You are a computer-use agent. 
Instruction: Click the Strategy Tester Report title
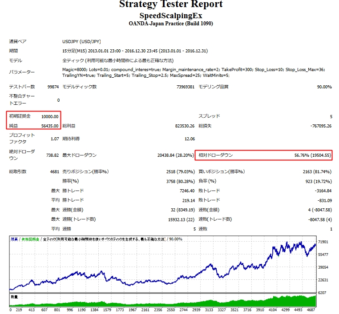click(171, 5)
